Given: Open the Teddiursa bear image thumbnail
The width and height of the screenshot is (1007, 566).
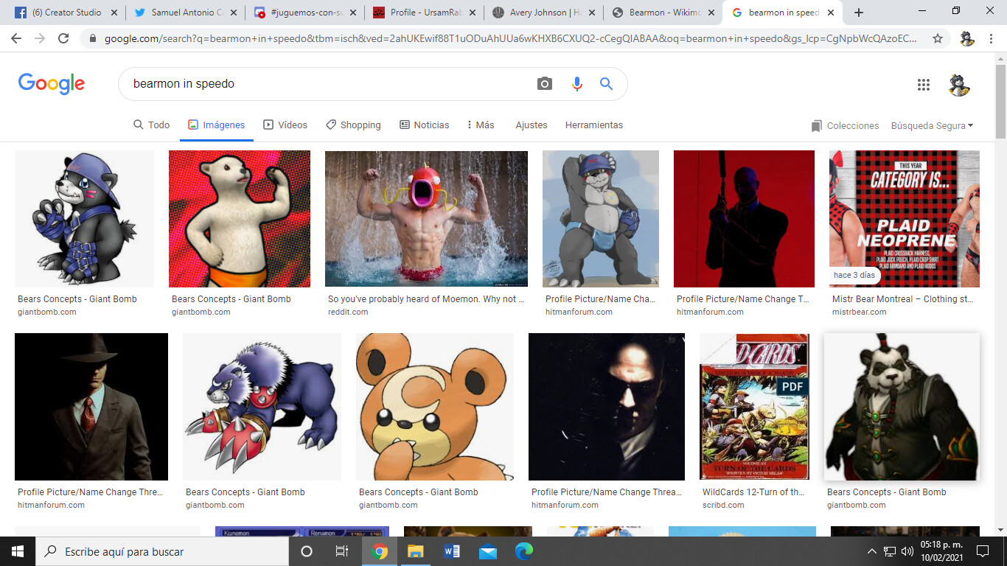Looking at the screenshot, I should 435,407.
